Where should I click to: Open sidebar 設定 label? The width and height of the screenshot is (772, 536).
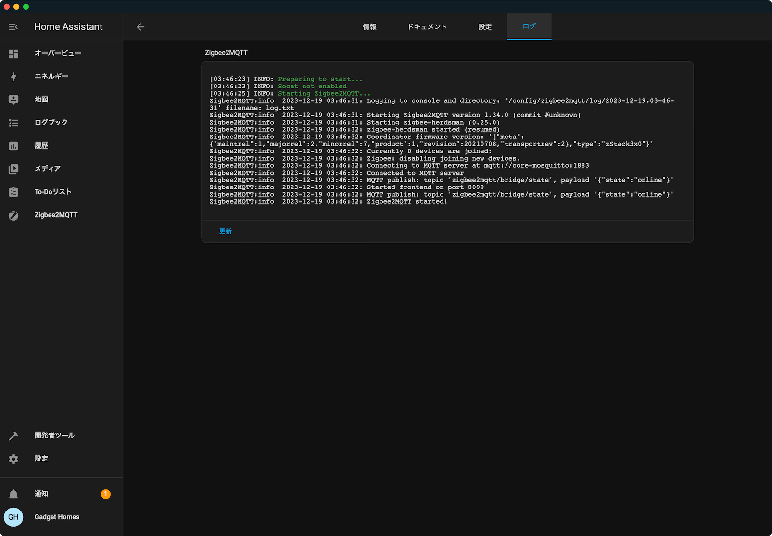pyautogui.click(x=41, y=459)
